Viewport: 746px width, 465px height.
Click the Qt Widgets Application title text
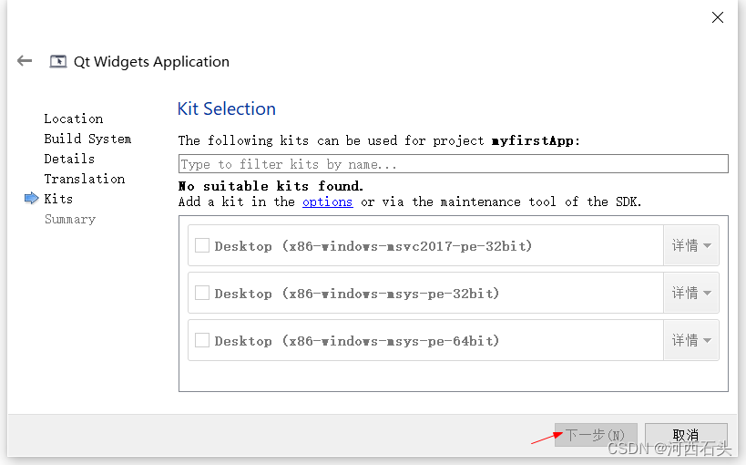(x=151, y=62)
